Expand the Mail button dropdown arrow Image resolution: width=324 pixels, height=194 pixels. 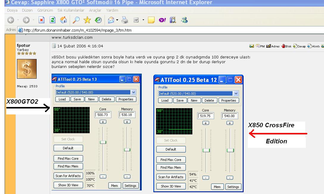point(117,20)
